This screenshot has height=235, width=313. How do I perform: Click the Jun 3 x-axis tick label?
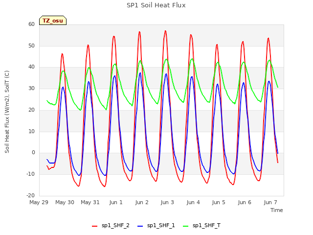[x=167, y=202]
